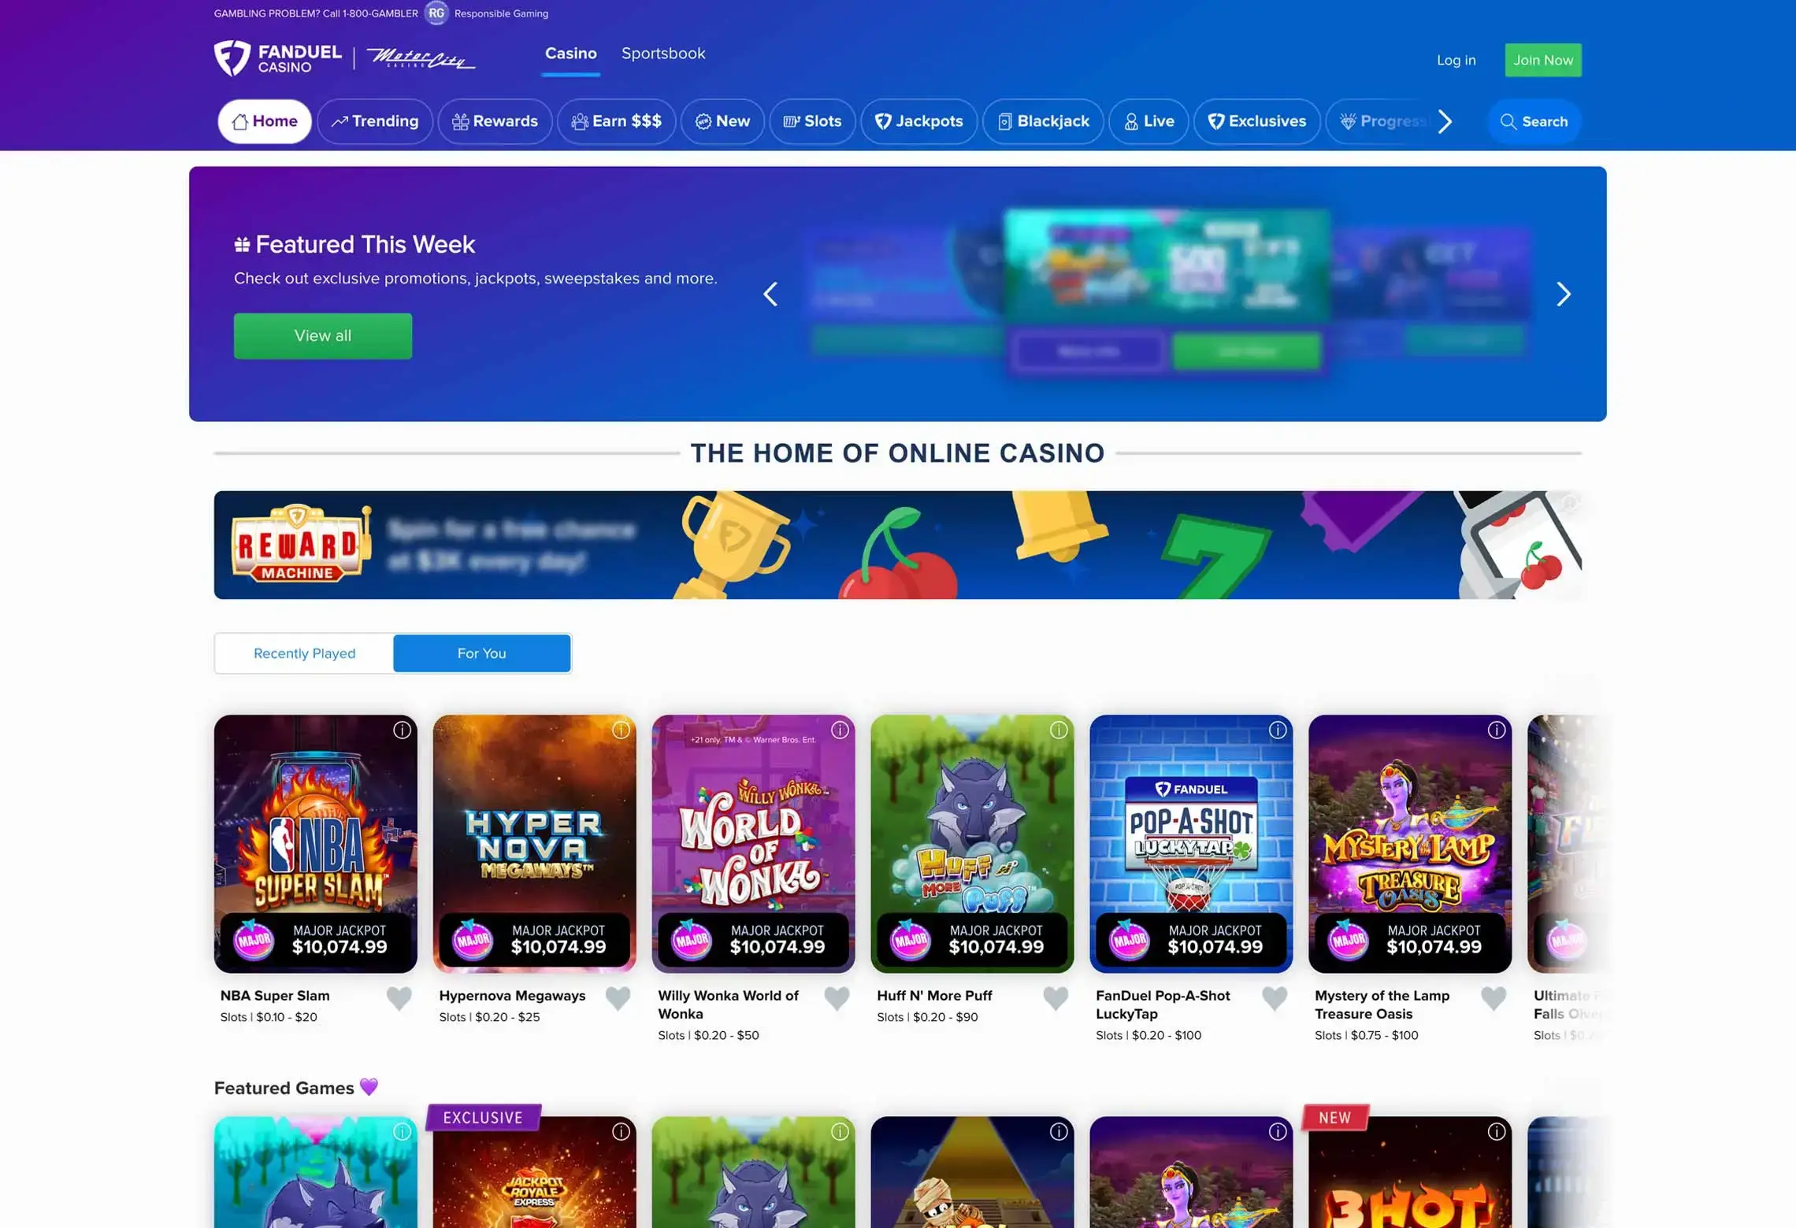Viewport: 1796px width, 1228px height.
Task: Click the Responsible Gaming RG badge icon
Action: [x=436, y=13]
